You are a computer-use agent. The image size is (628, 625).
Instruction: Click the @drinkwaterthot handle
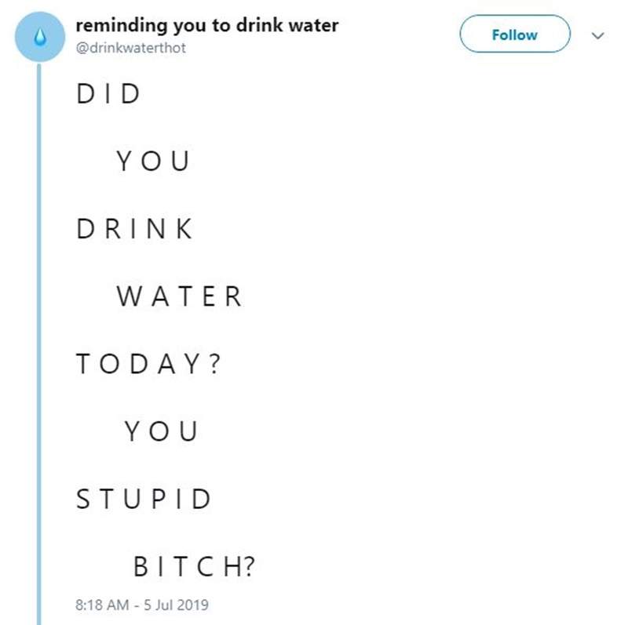(131, 47)
